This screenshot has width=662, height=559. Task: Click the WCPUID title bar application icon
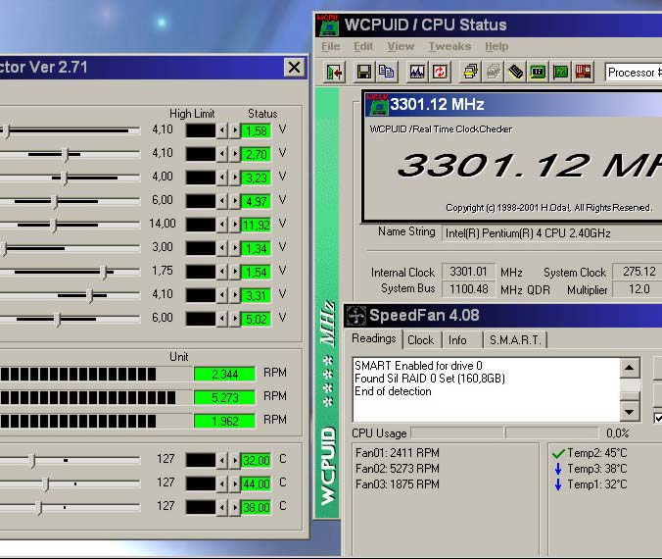point(328,25)
